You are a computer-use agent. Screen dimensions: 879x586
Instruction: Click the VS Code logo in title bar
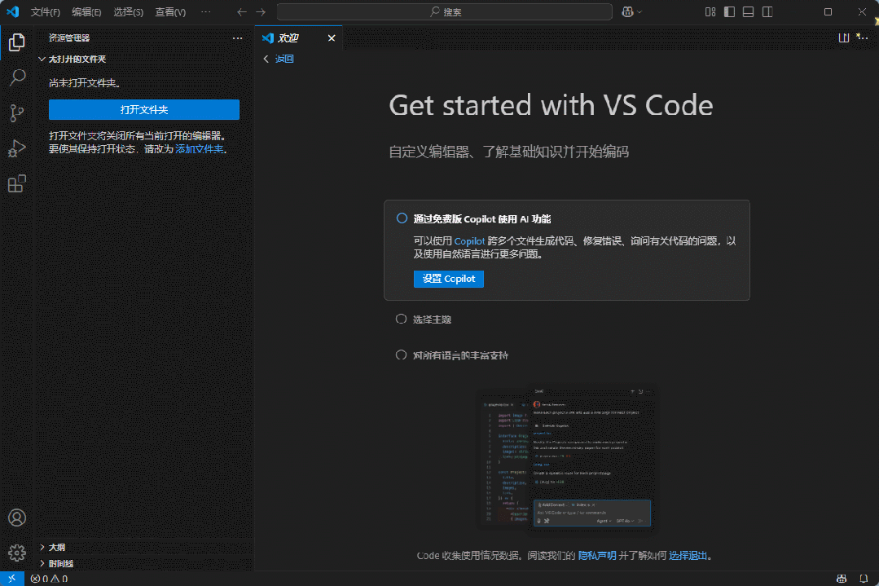click(x=12, y=11)
